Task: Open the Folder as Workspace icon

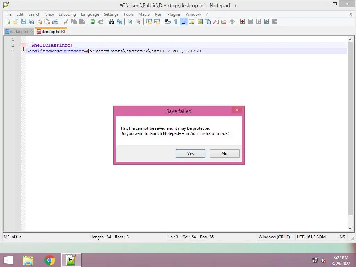Action: click(x=224, y=22)
